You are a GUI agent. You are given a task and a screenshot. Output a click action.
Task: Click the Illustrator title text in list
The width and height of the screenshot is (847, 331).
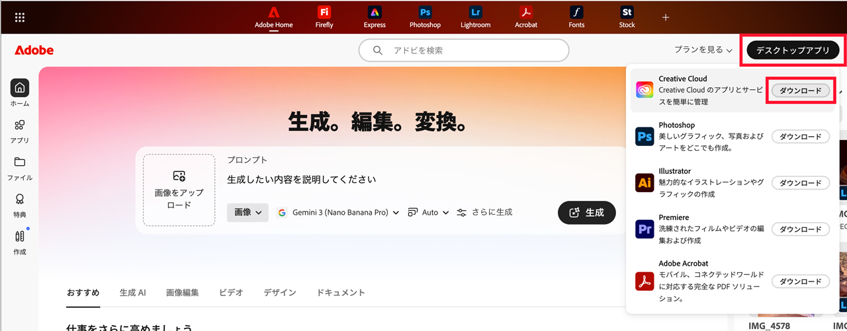coord(674,171)
